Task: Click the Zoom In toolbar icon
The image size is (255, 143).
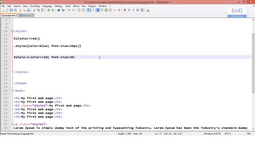Action: [x=69, y=10]
